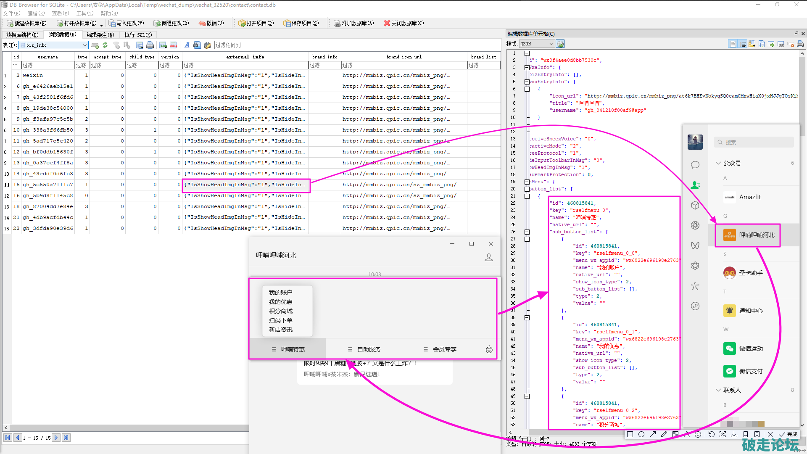The height and width of the screenshot is (454, 807).
Task: Switch chat menu to keyboard input
Action: [x=489, y=349]
